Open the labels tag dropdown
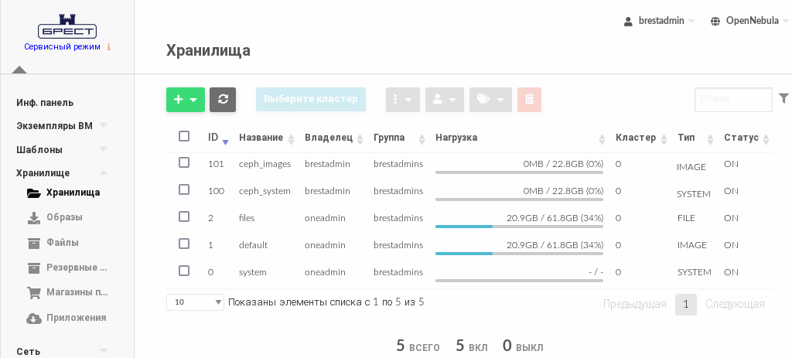This screenshot has height=358, width=792. coord(490,100)
